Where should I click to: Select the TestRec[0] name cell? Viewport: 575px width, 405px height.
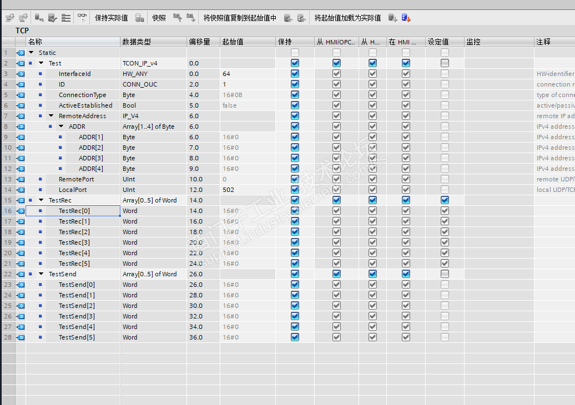[x=73, y=211]
